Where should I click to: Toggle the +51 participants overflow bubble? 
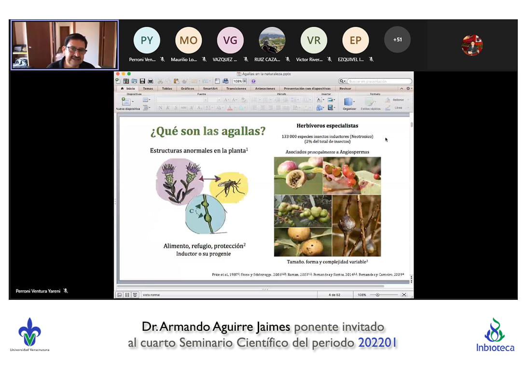pos(397,40)
